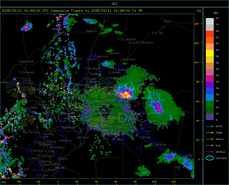This screenshot has height=185, width=229.
Task: Click the 'Ramblon' label near top
Action: point(92,31)
